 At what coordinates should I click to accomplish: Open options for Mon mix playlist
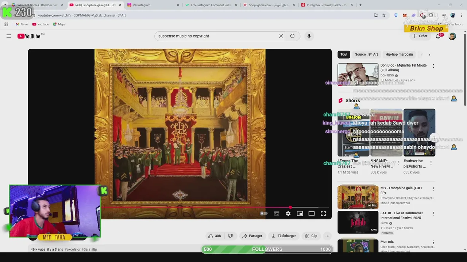(x=433, y=242)
